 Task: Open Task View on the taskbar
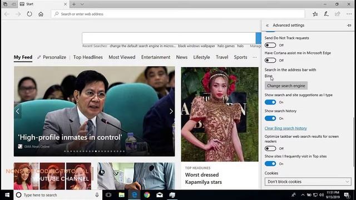pos(108,195)
